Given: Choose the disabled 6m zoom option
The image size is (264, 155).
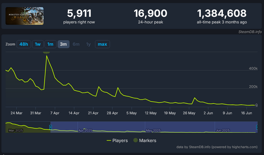Looking at the screenshot, I should 76,44.
